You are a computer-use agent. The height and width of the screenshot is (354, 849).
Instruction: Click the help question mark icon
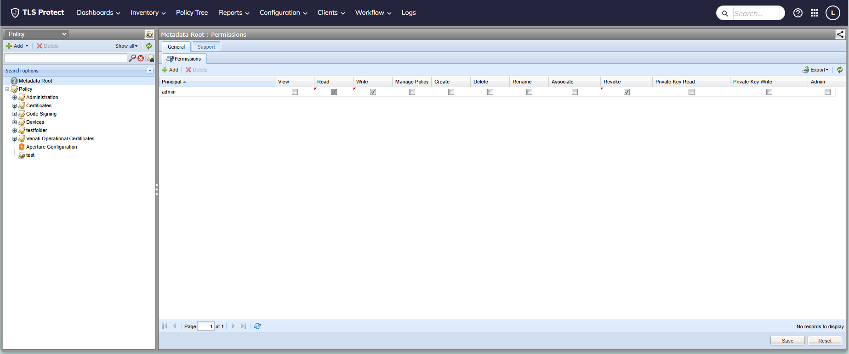pos(798,13)
